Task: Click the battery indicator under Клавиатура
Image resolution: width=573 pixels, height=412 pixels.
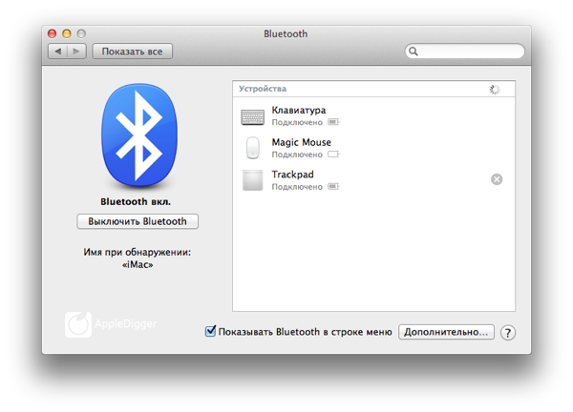Action: point(333,122)
